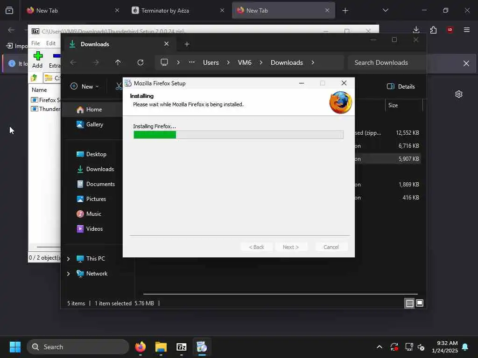Select the file row sized 1,869 KB
478x358 pixels.
click(387, 185)
